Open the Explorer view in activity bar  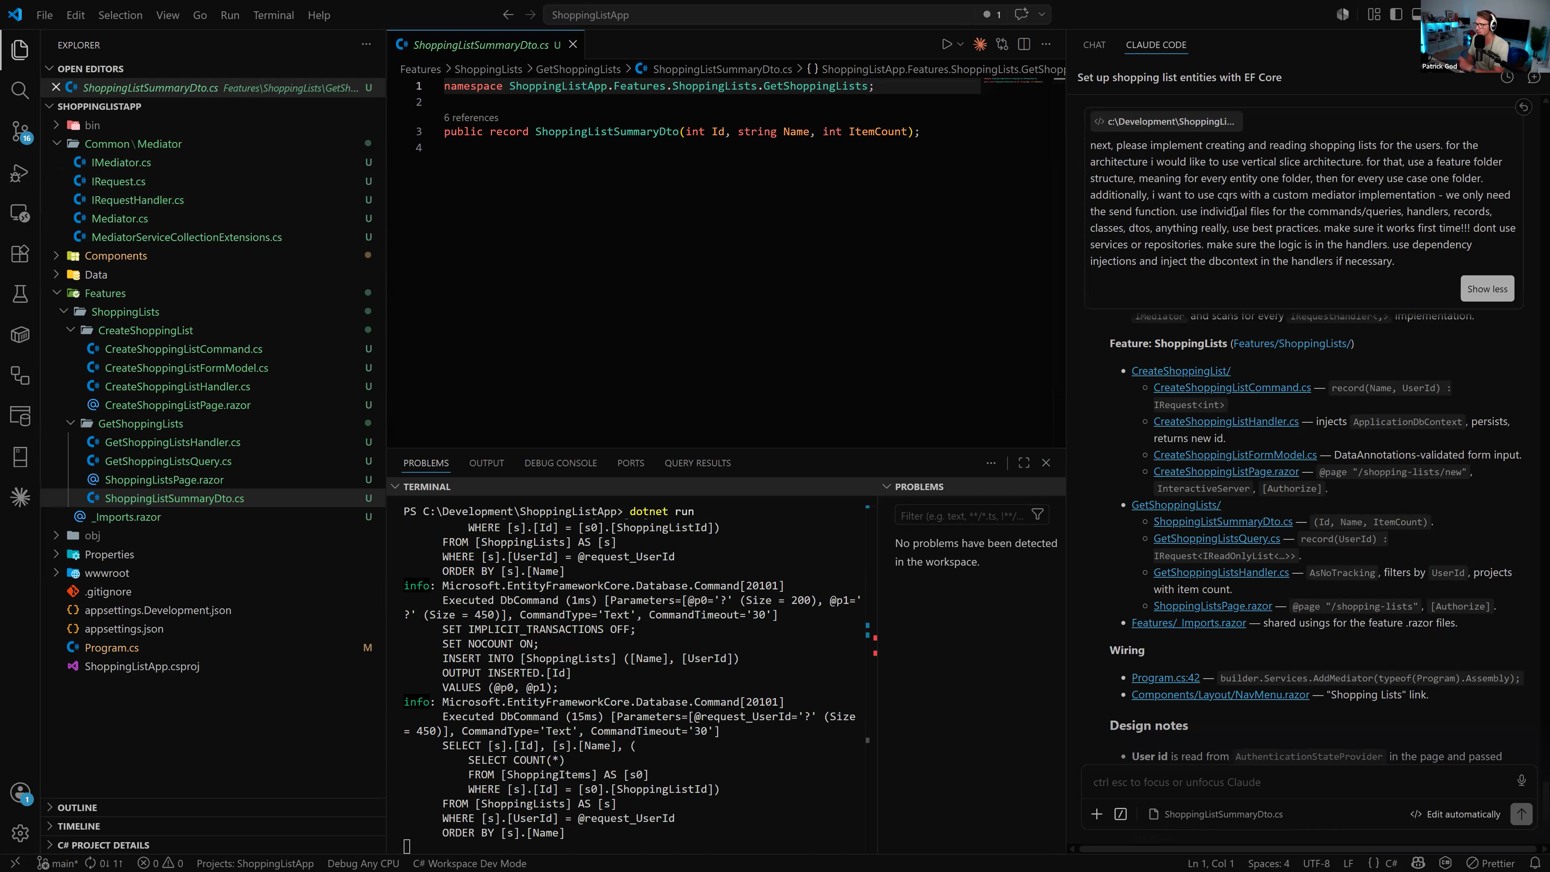pyautogui.click(x=20, y=49)
